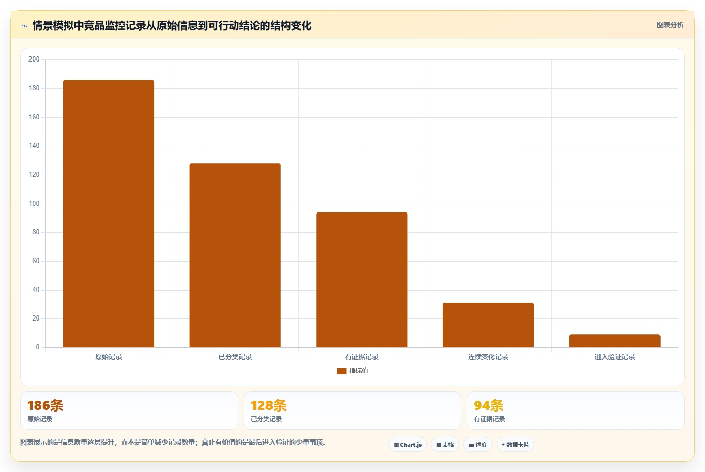The height and width of the screenshot is (472, 705).
Task: Click the 进入验证记录 bar in chart
Action: [x=614, y=341]
